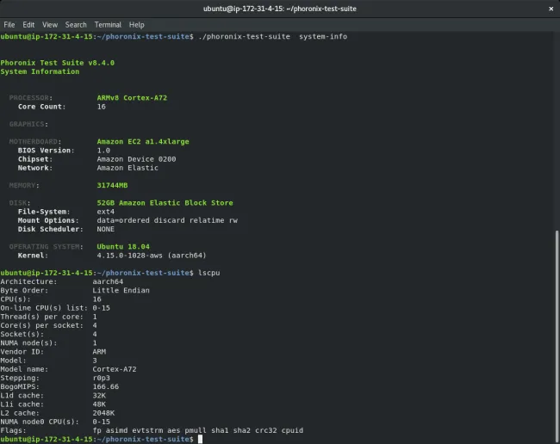
Task: Click the 'ARMv8 Cortex-A72' processor text
Action: point(133,98)
